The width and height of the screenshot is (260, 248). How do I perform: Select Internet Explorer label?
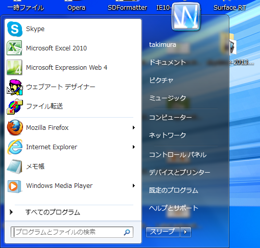pyautogui.click(x=52, y=147)
